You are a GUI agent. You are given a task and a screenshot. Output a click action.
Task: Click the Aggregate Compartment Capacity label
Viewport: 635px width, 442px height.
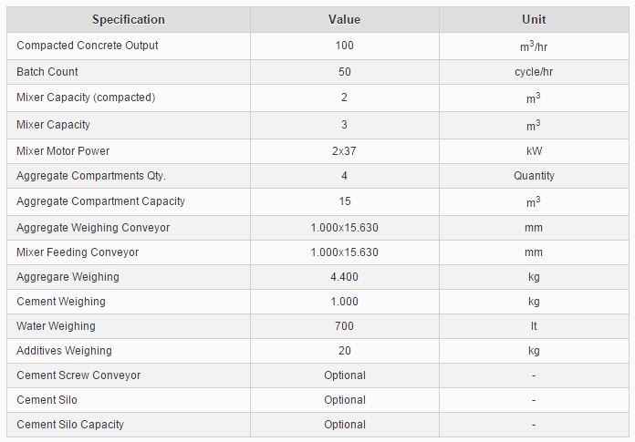point(100,201)
